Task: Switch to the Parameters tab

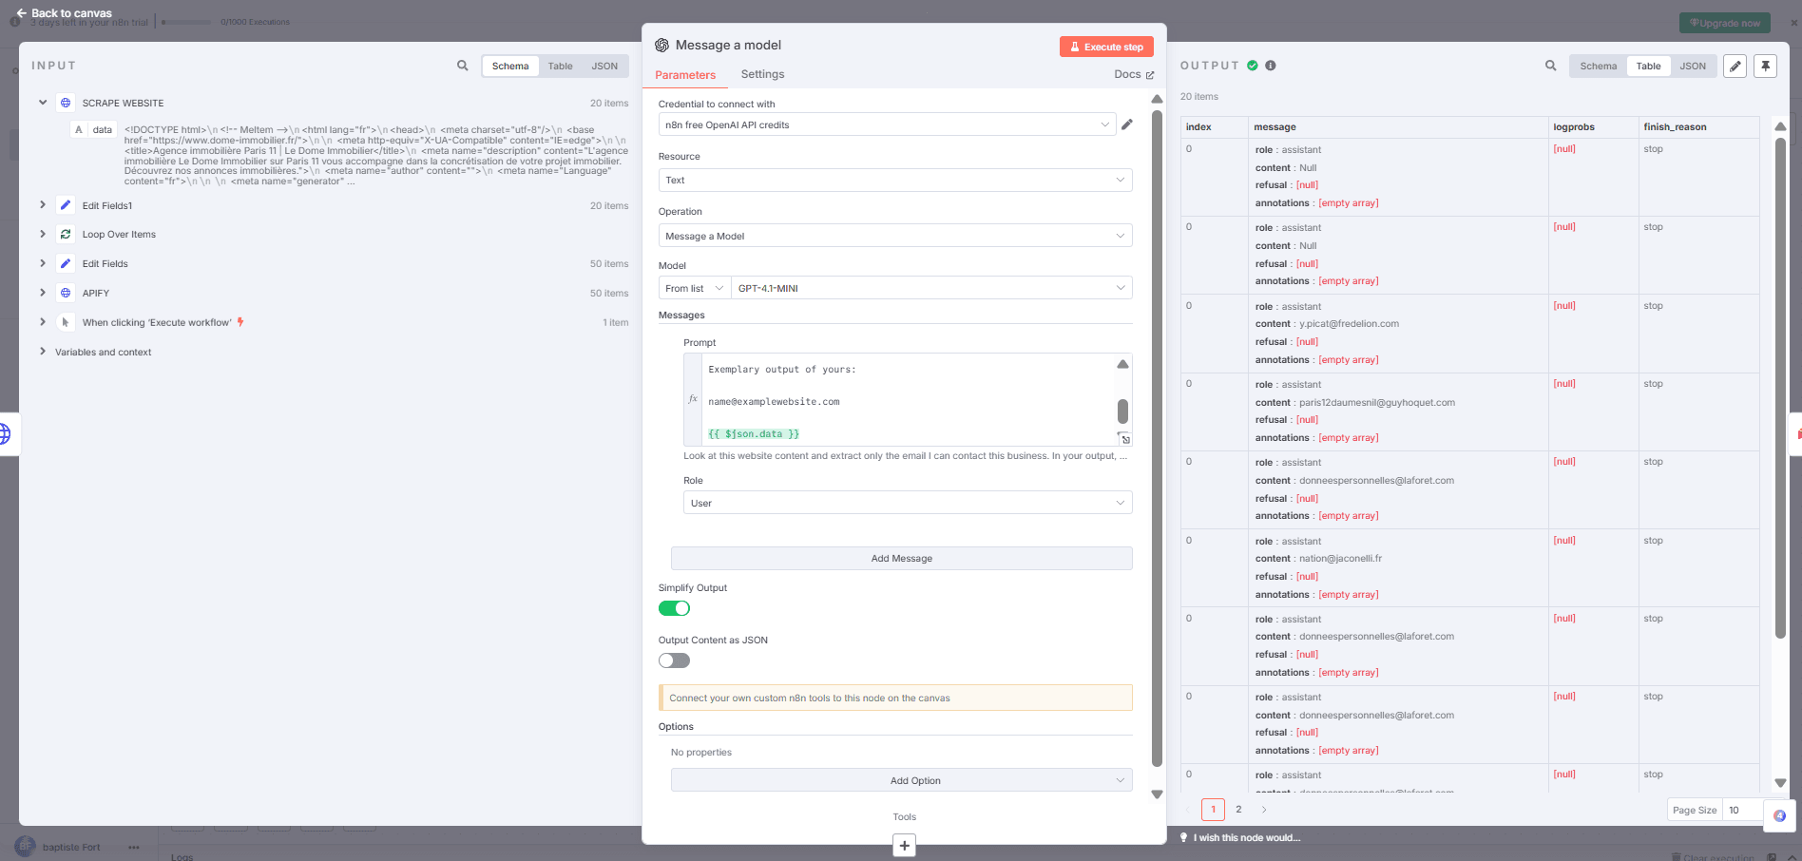Action: 684,75
